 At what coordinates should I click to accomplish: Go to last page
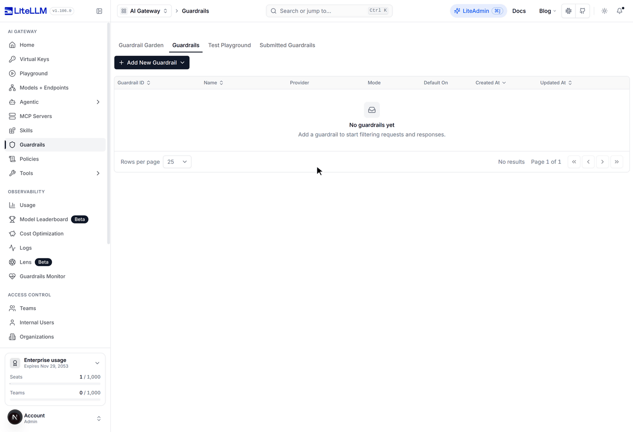point(617,161)
